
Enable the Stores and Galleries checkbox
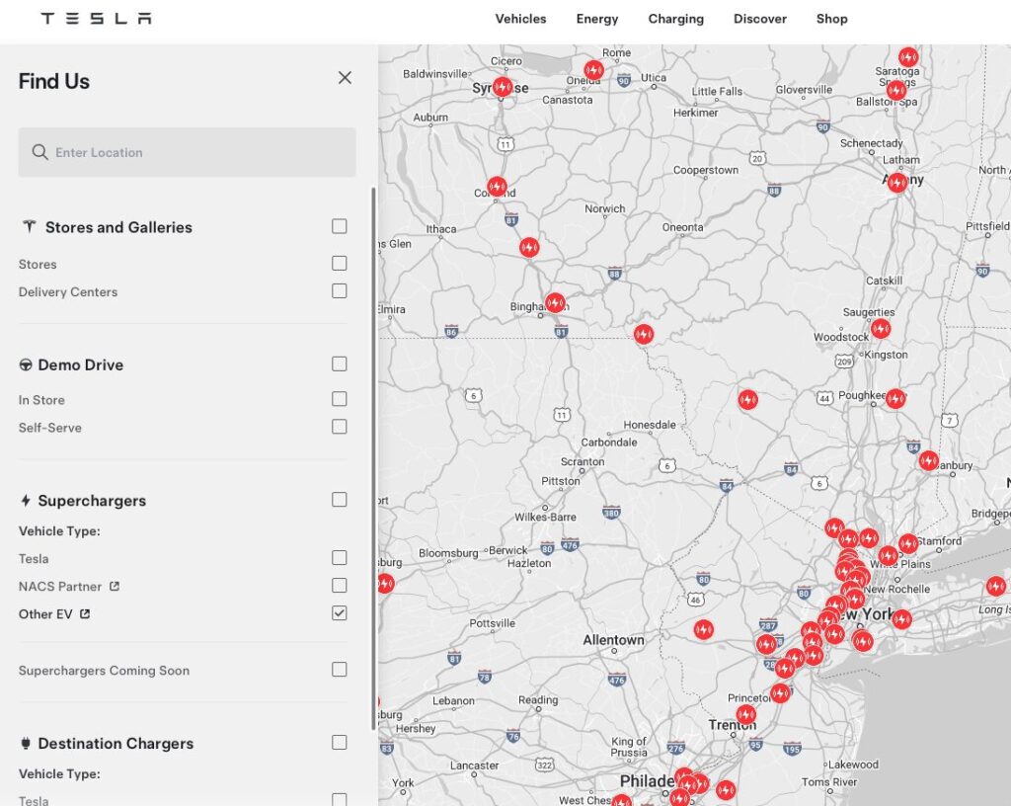point(340,226)
